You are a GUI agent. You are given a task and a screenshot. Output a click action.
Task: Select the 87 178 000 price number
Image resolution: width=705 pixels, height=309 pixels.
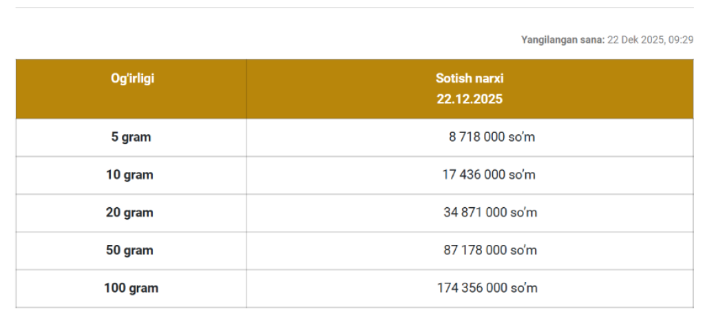click(x=475, y=250)
